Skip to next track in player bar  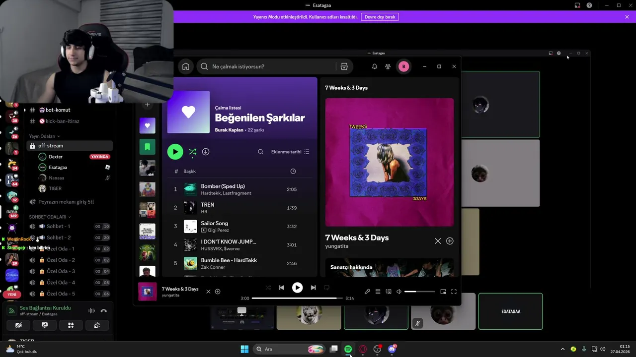tap(313, 288)
